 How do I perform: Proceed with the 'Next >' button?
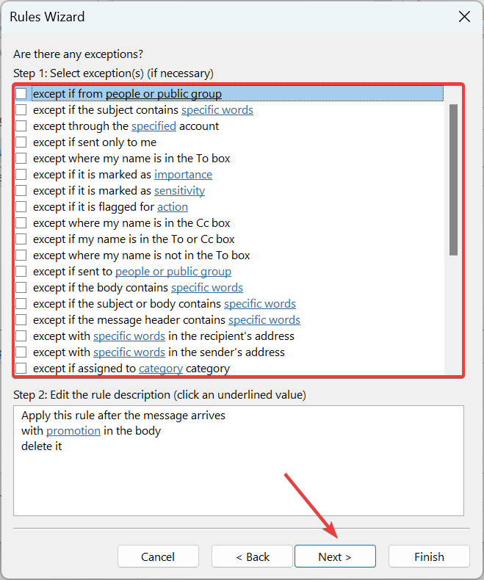pyautogui.click(x=335, y=557)
